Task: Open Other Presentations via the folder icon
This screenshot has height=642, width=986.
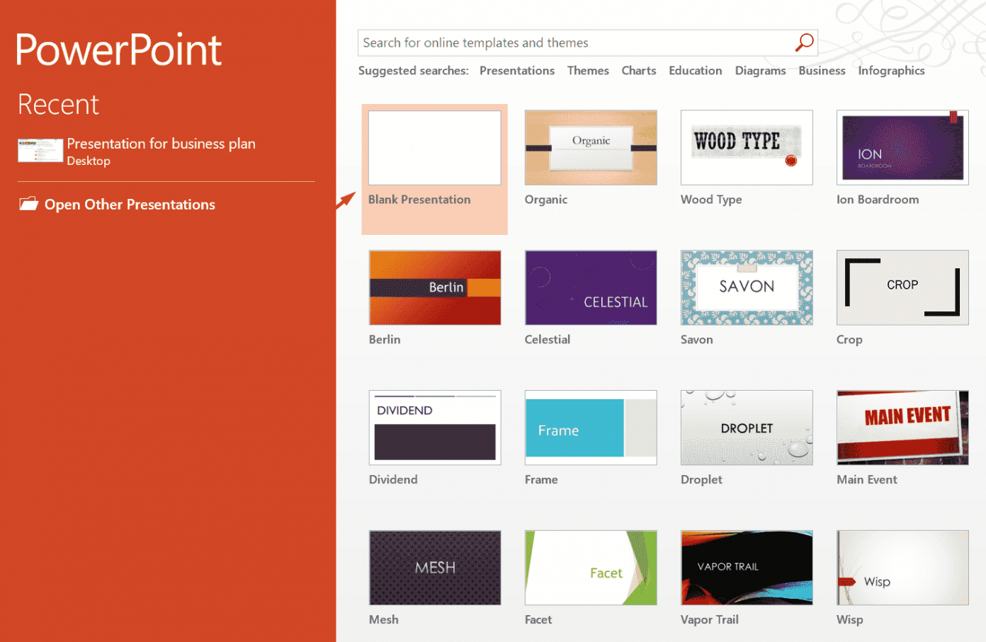Action: pyautogui.click(x=28, y=203)
